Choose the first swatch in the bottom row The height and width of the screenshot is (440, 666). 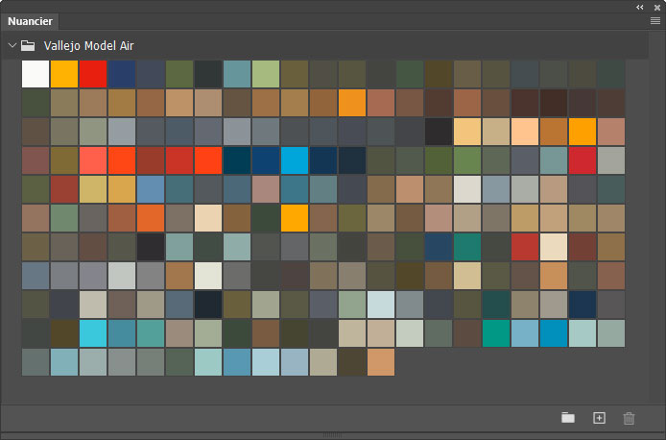coord(36,362)
